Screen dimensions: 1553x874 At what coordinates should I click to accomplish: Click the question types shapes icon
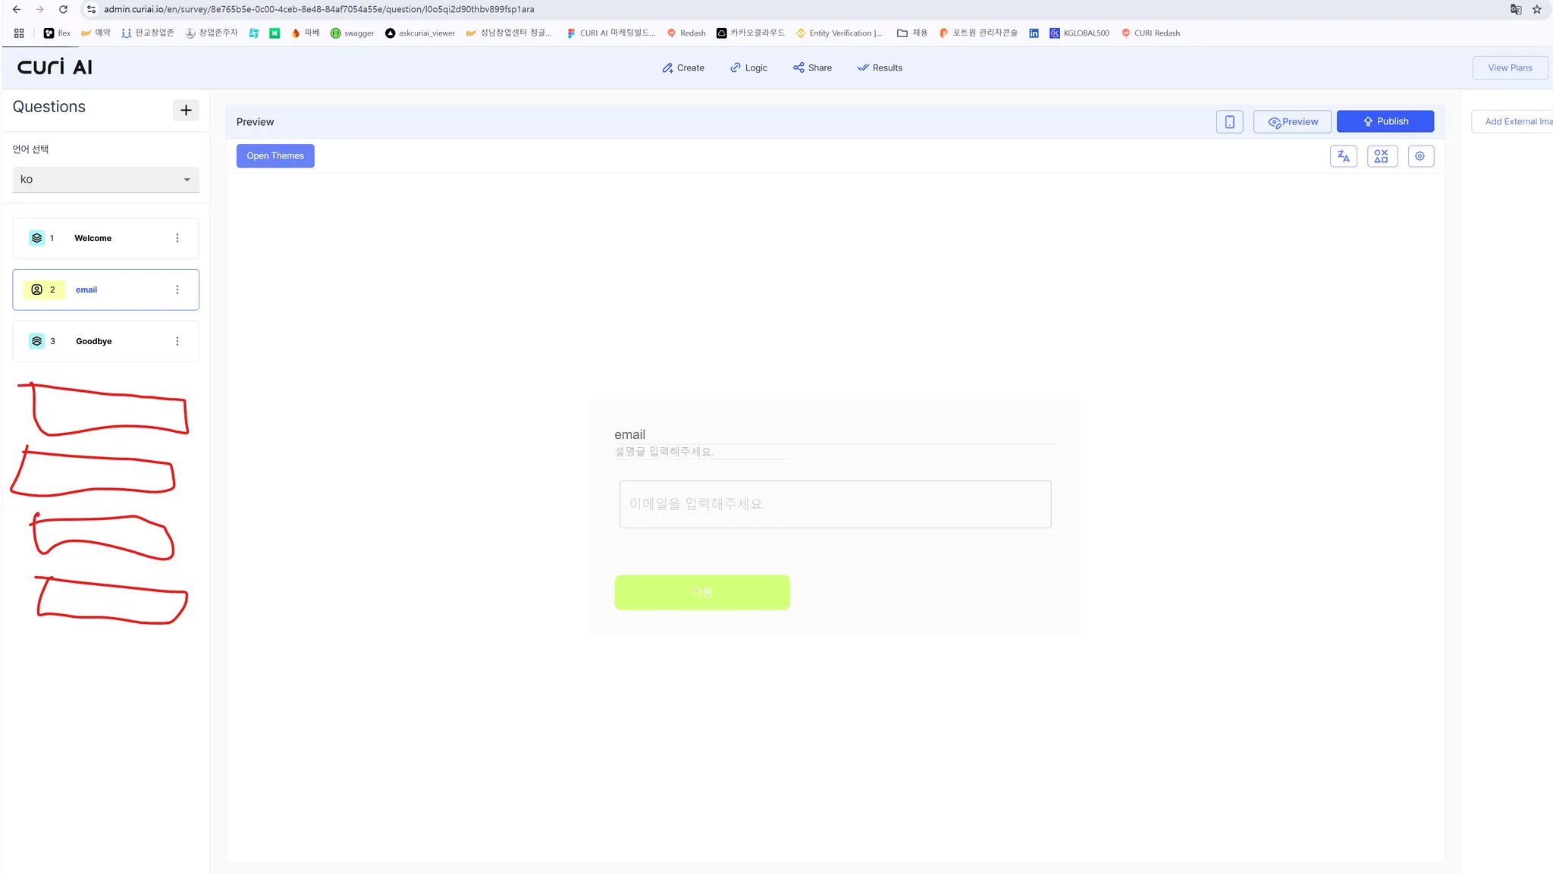pos(1381,156)
